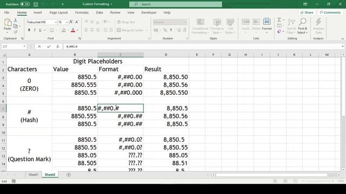Expand the Font Color dropdown arrow
346x194 pixels.
pyautogui.click(x=77, y=30)
